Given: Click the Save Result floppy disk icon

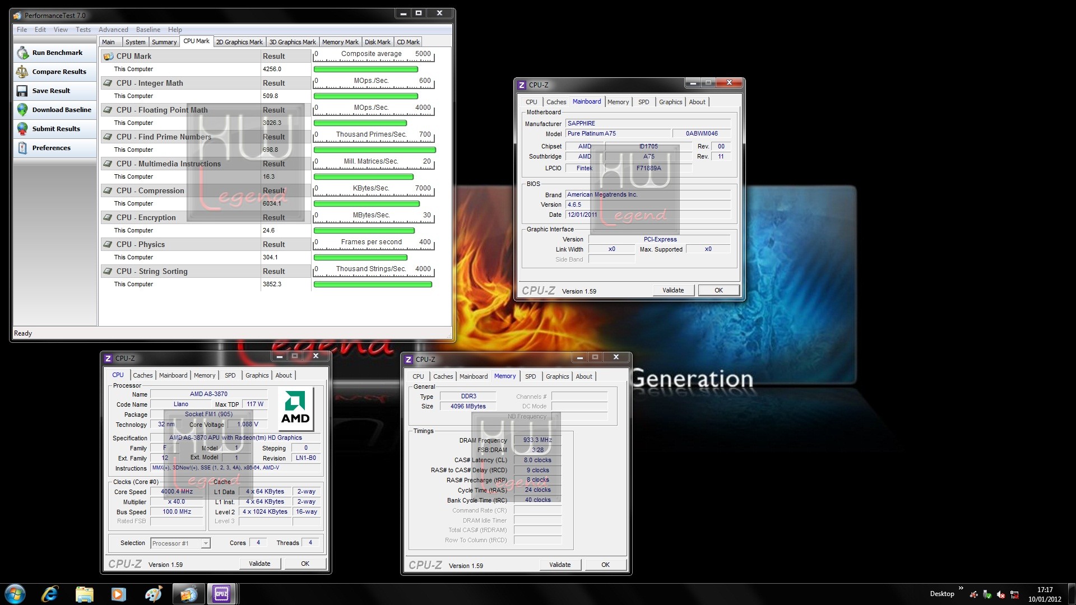Looking at the screenshot, I should (22, 91).
